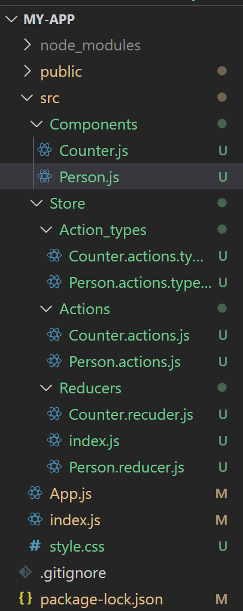Open index.js inside the Reducers folder
The width and height of the screenshot is (243, 611).
(x=94, y=441)
